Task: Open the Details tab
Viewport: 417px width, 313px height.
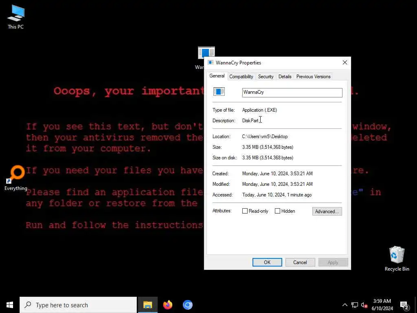Action: tap(285, 77)
